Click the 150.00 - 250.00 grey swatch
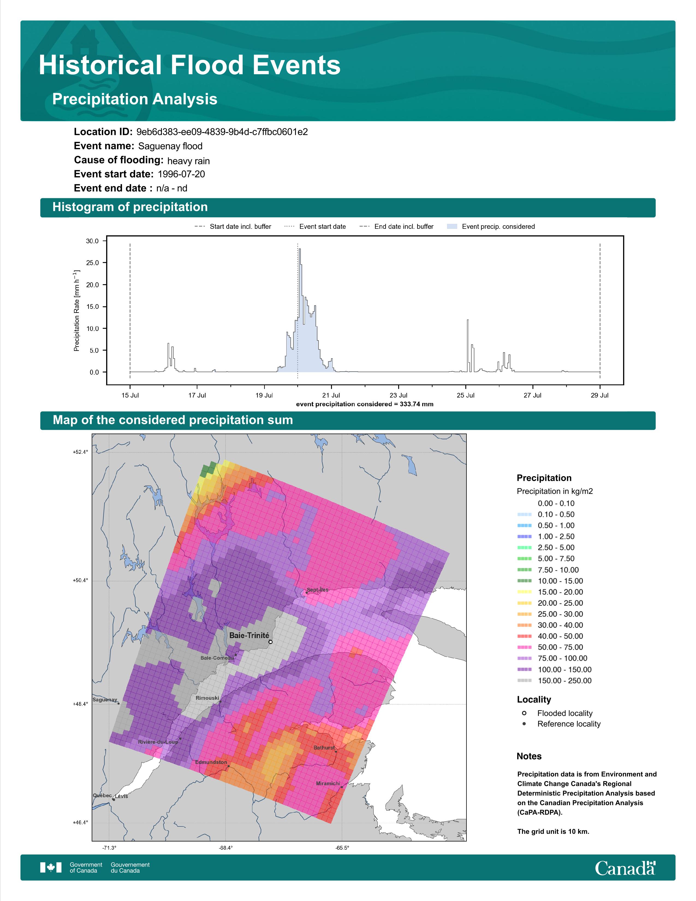Image resolution: width=696 pixels, height=901 pixels. coord(524,680)
